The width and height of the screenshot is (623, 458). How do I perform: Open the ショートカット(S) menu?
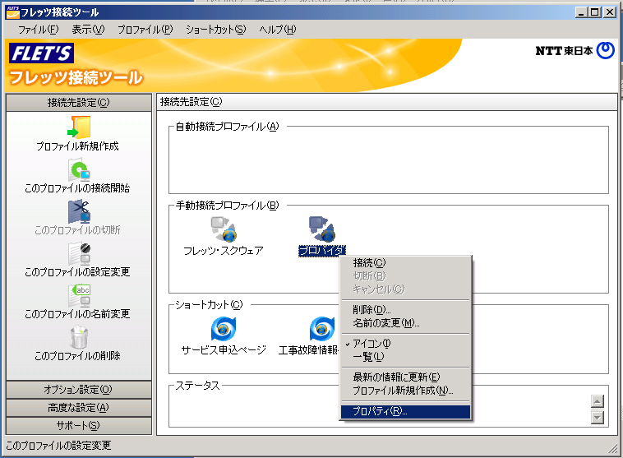[x=215, y=30]
